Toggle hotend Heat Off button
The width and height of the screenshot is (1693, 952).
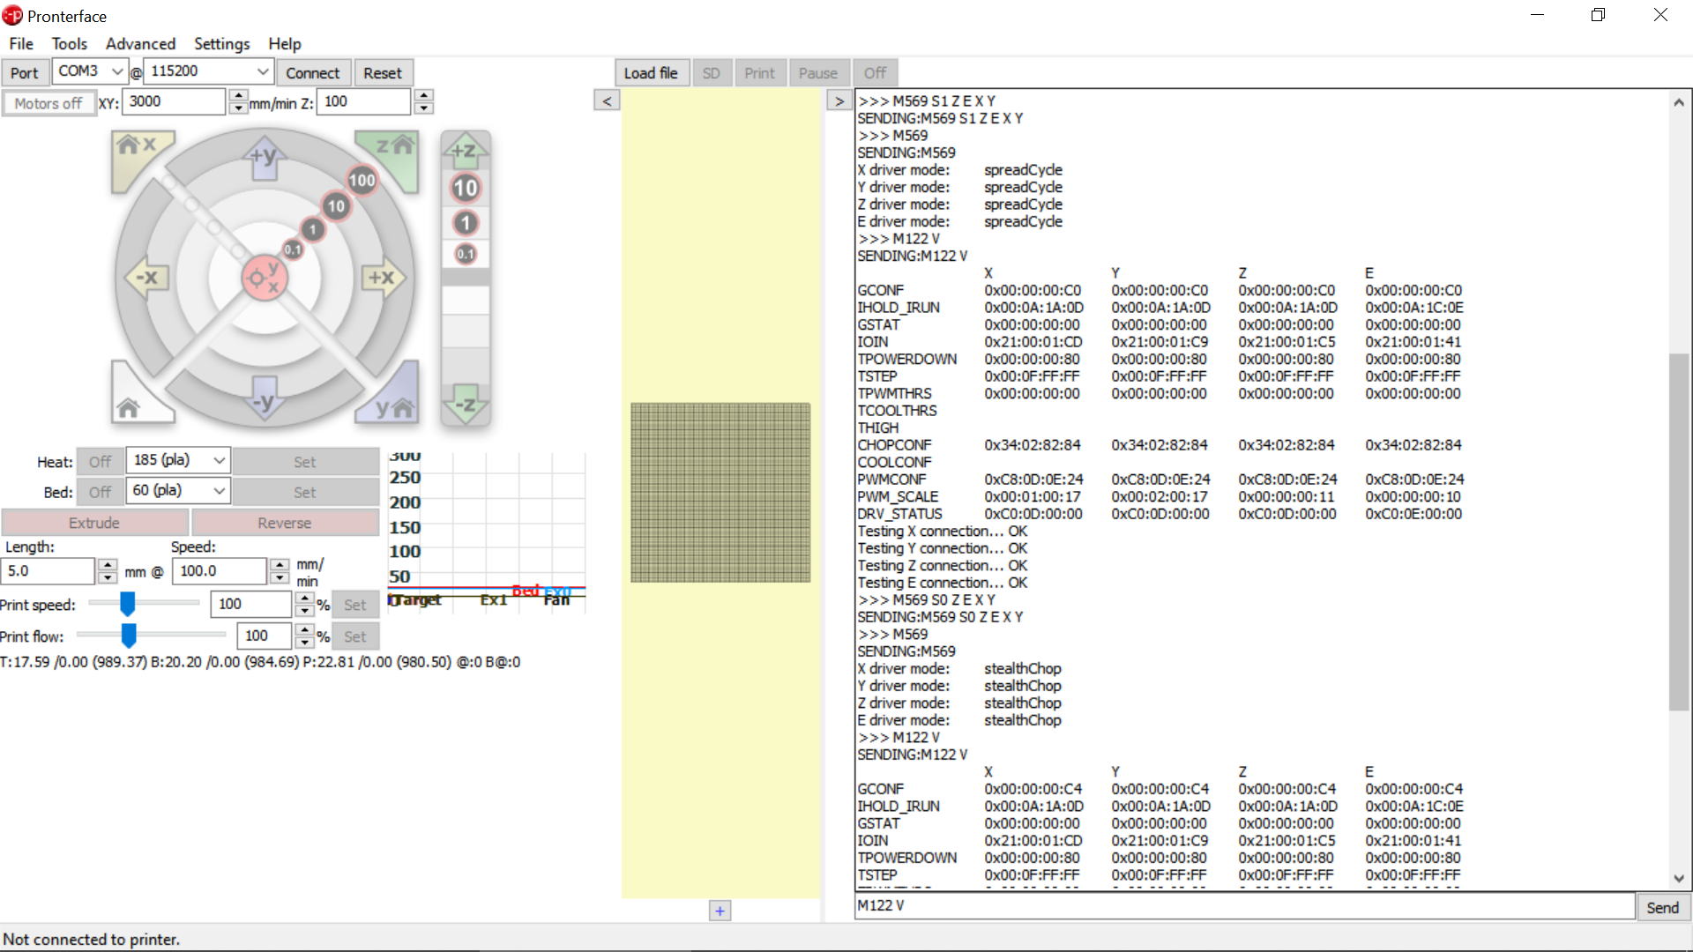click(x=100, y=461)
